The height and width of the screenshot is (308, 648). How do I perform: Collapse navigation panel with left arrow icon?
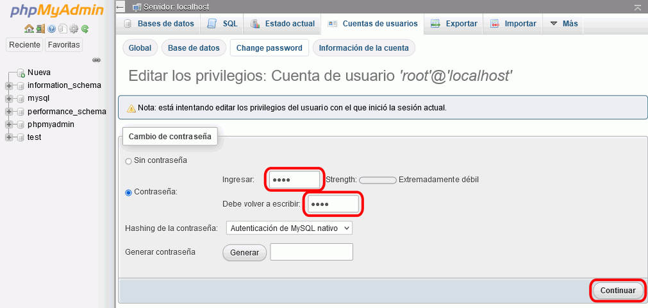click(x=120, y=6)
